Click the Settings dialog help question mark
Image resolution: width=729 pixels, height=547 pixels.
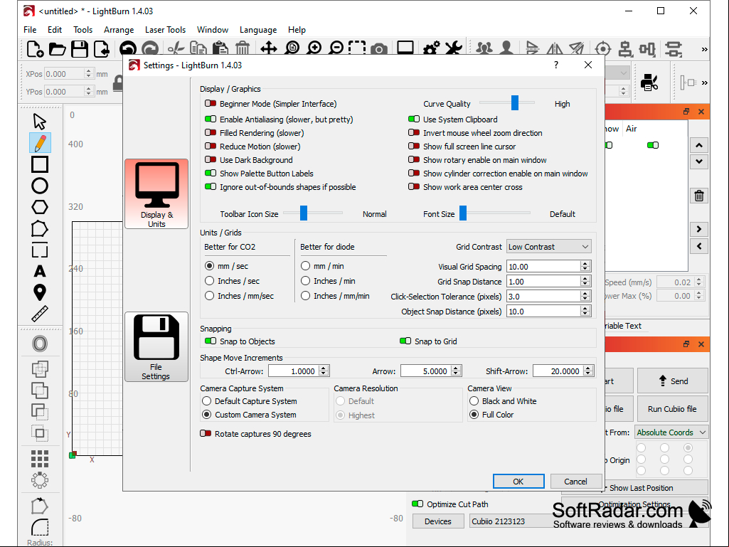[x=556, y=65]
